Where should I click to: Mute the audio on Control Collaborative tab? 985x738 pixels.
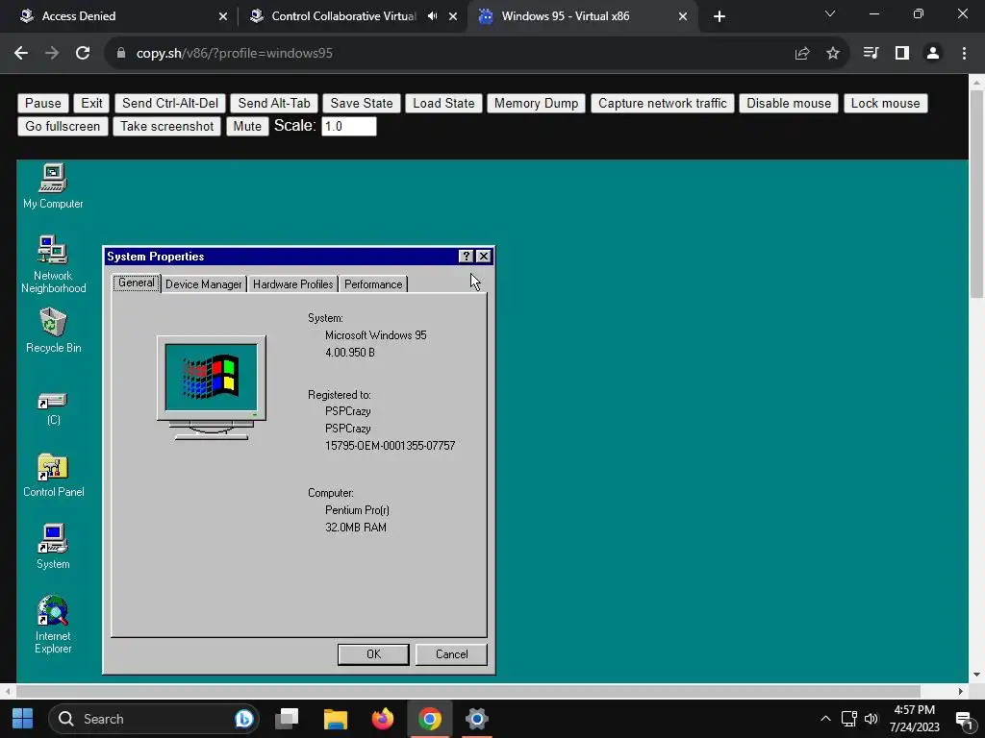tap(432, 16)
